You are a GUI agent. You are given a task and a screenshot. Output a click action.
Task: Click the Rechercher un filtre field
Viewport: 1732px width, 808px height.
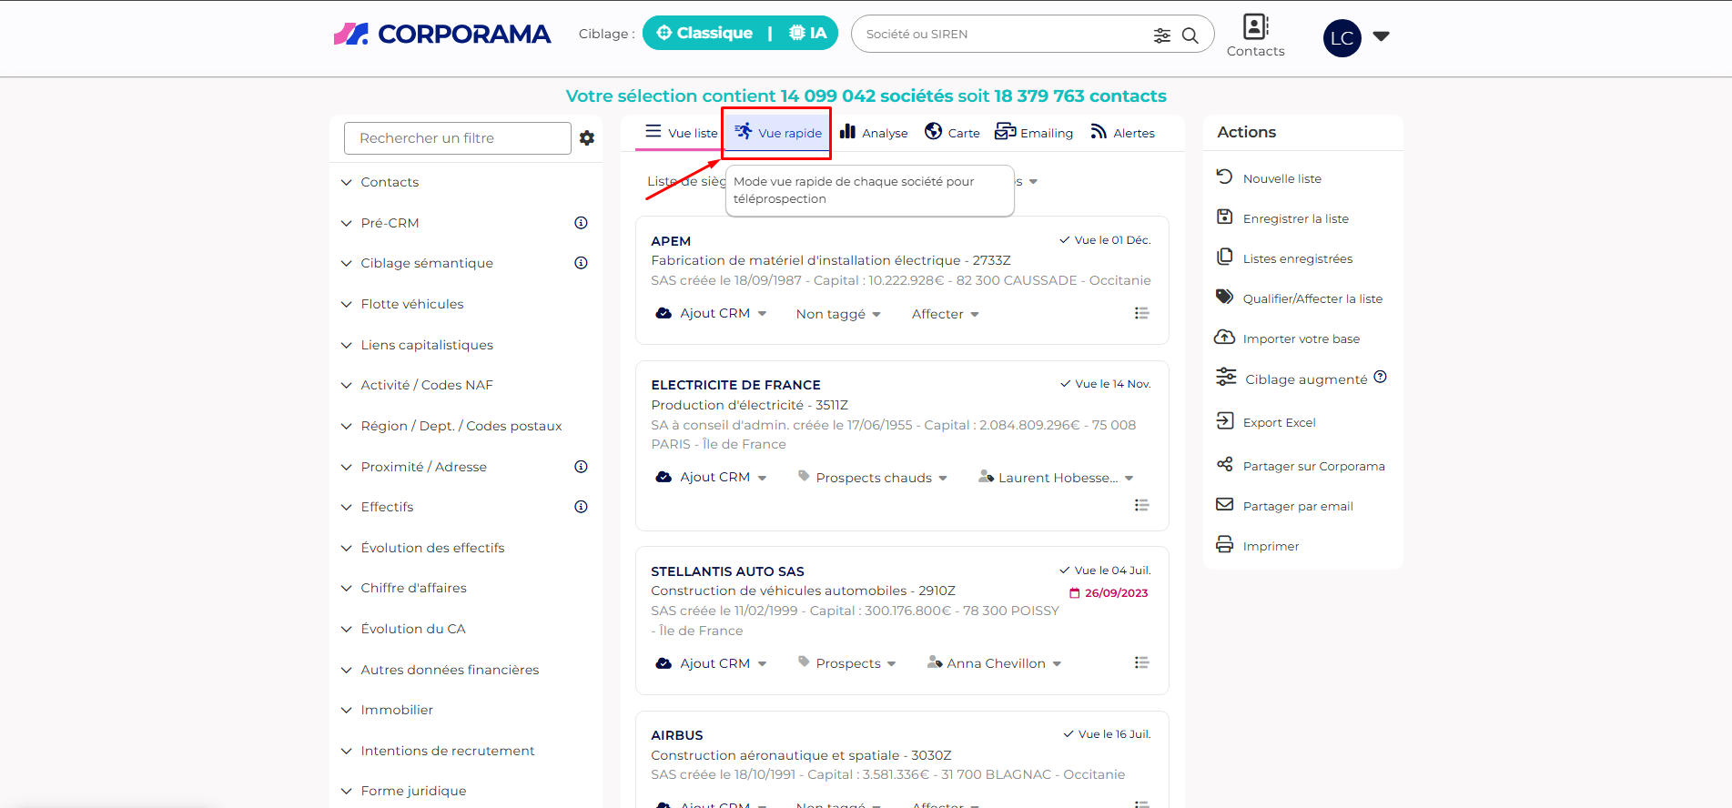tap(457, 138)
